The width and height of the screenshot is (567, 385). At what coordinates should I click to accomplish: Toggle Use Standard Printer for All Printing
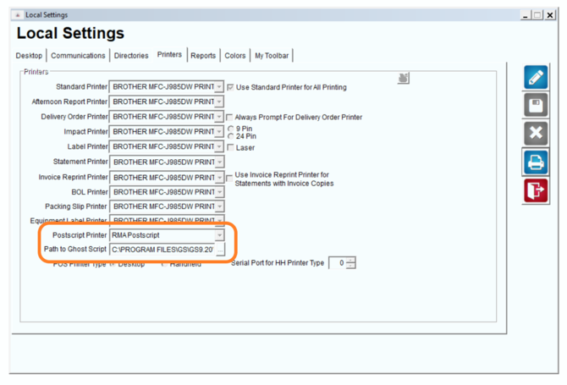pyautogui.click(x=230, y=87)
